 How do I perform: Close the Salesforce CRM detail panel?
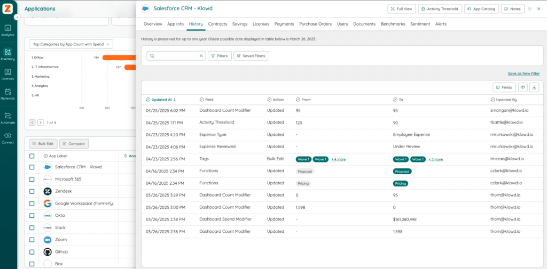(540, 9)
